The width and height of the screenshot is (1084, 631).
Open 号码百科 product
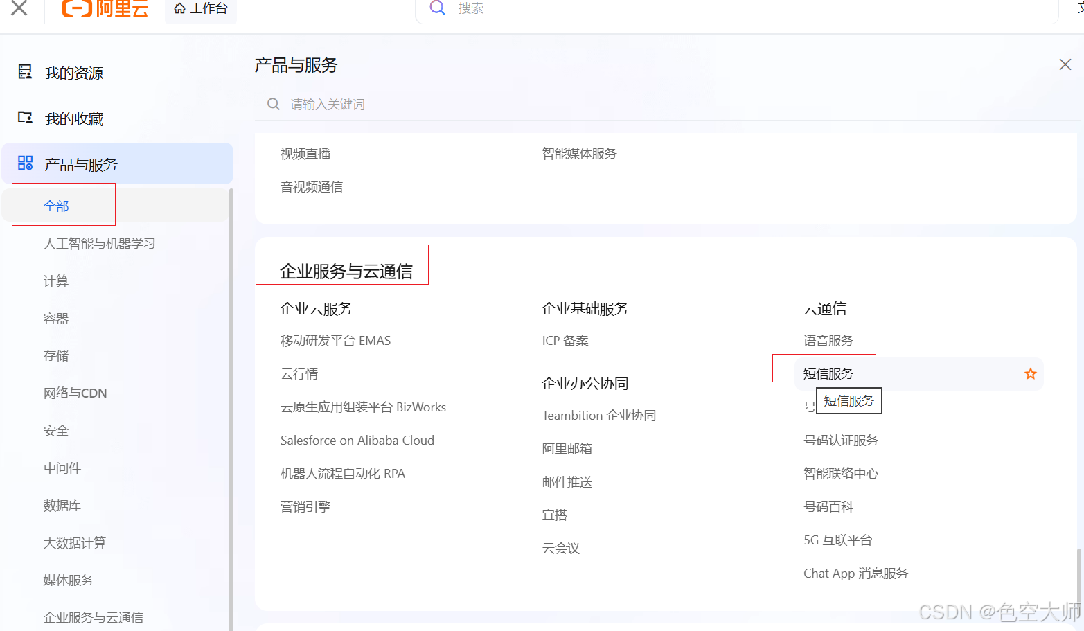click(x=828, y=507)
